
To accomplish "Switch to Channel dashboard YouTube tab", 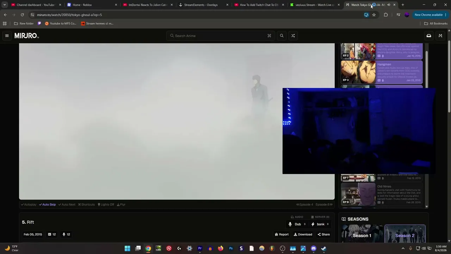I will click(36, 5).
